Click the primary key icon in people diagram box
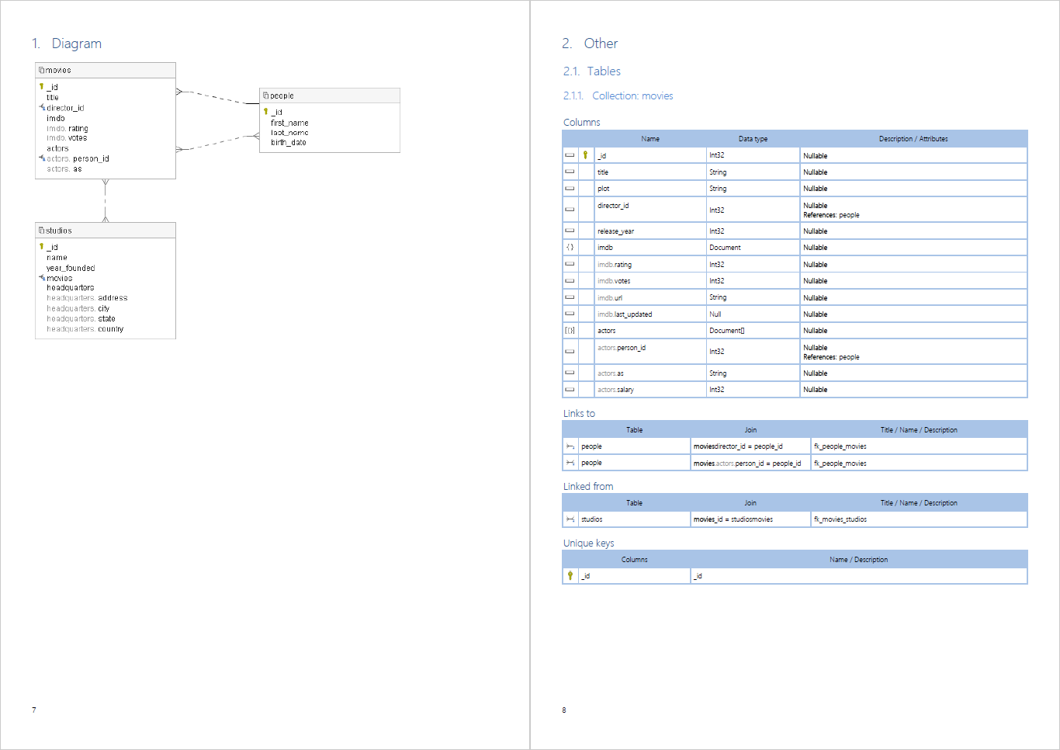This screenshot has height=750, width=1060. tap(266, 112)
